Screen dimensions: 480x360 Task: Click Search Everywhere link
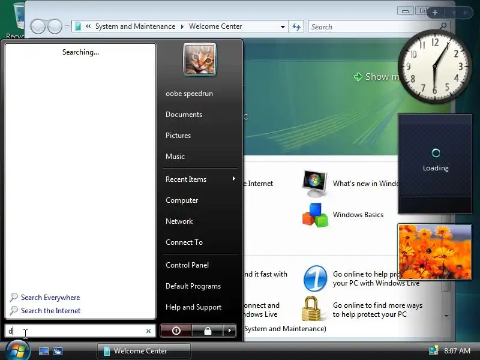pos(50,298)
